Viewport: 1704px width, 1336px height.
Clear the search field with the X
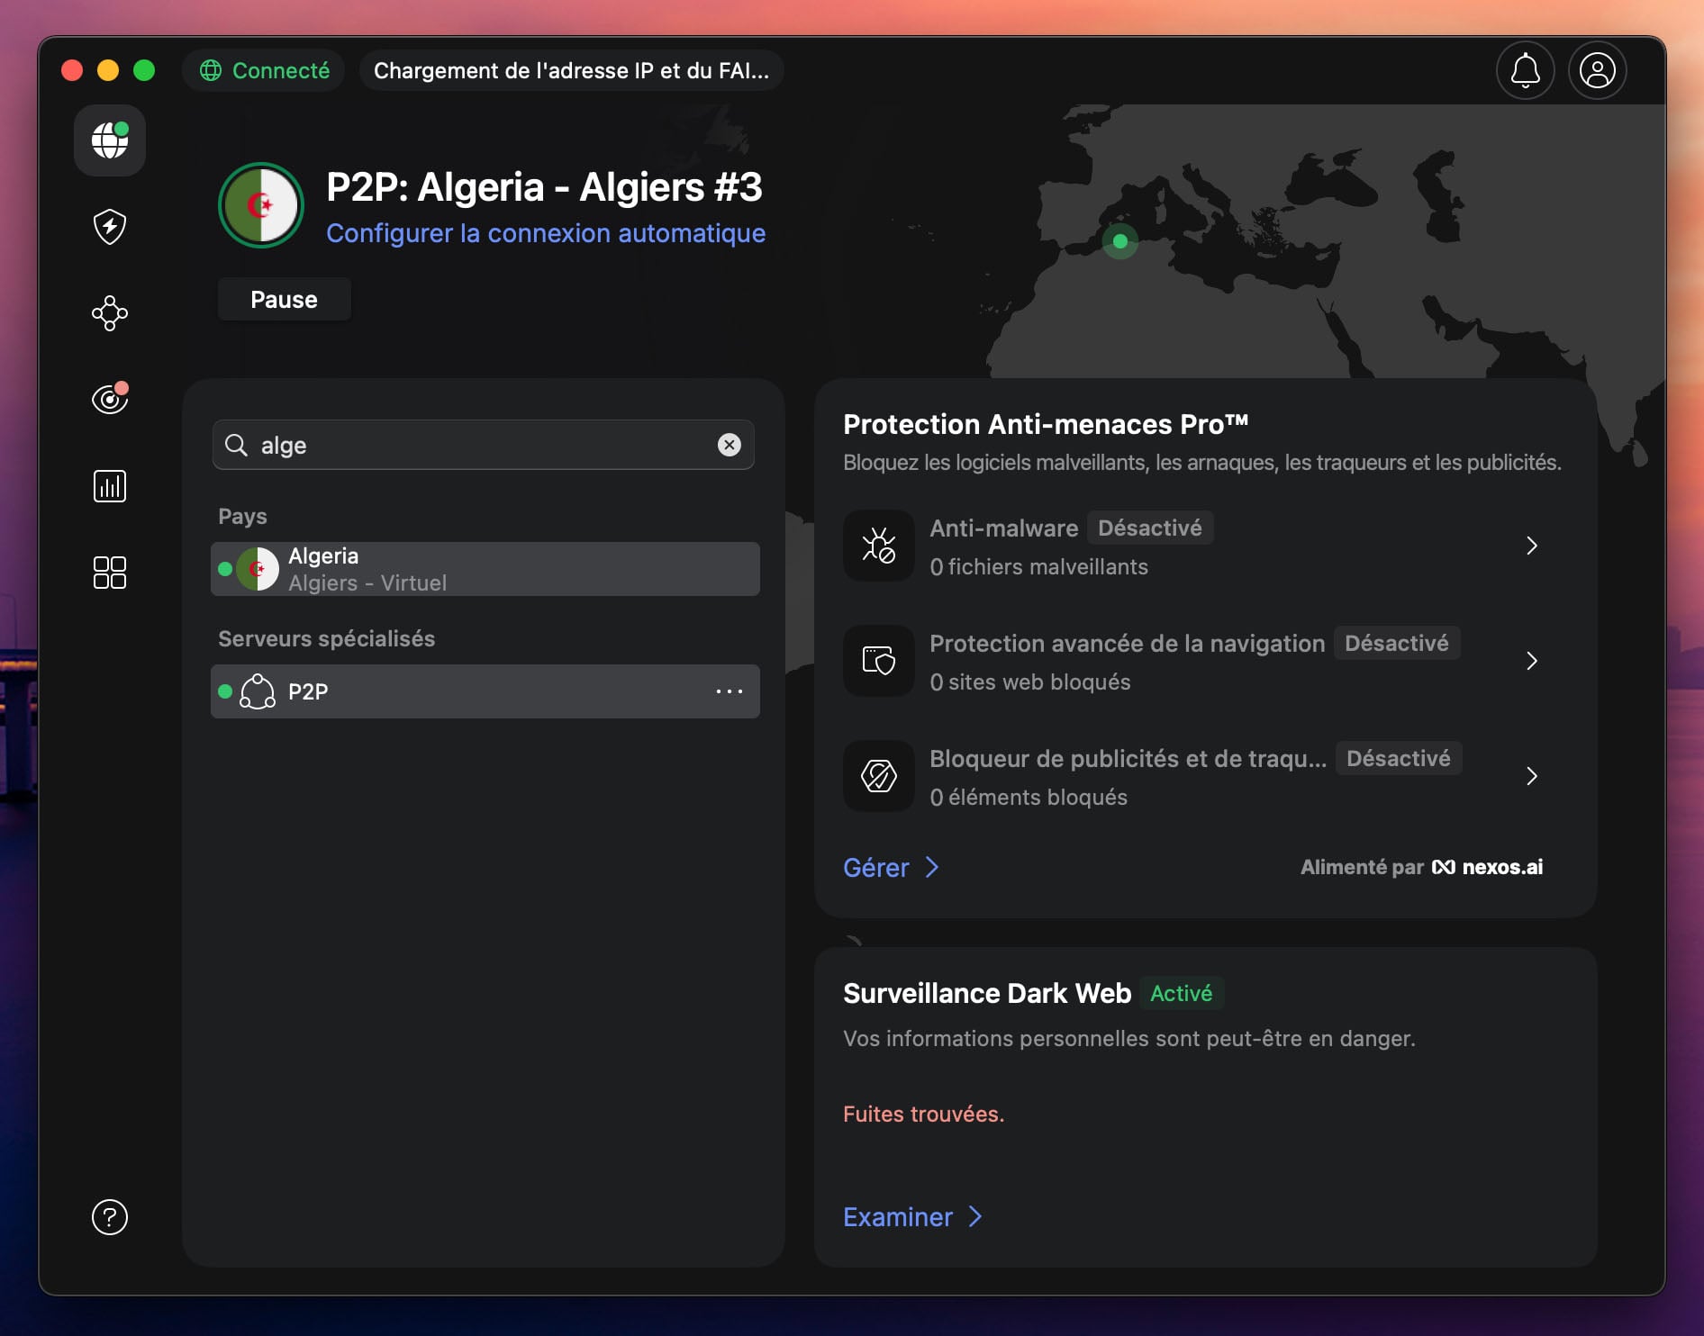(x=728, y=445)
